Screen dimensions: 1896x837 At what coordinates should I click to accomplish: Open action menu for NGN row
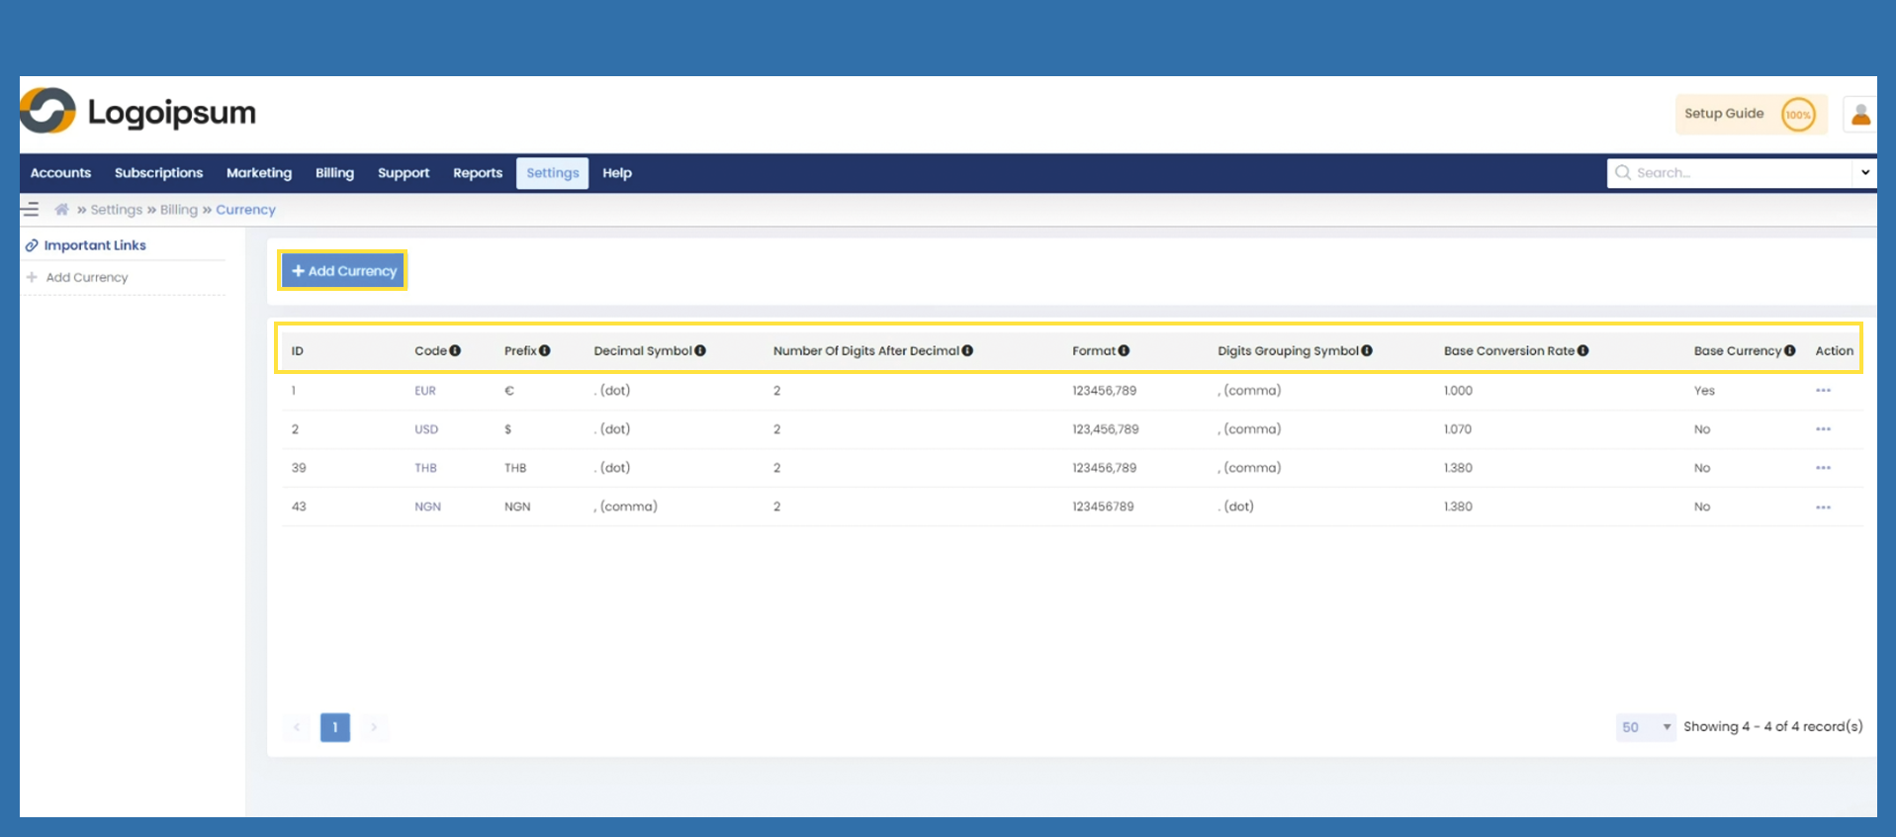[1823, 508]
